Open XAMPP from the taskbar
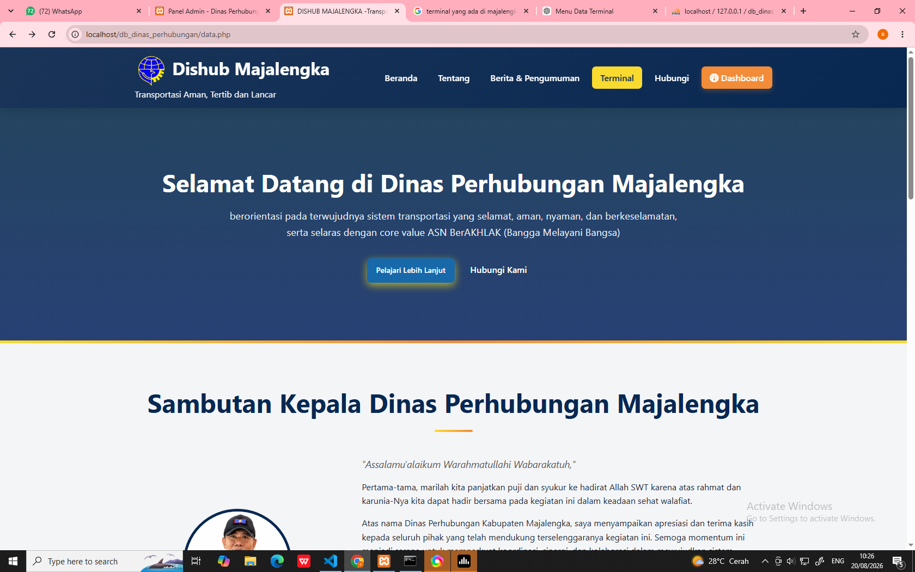915x572 pixels. [x=384, y=561]
